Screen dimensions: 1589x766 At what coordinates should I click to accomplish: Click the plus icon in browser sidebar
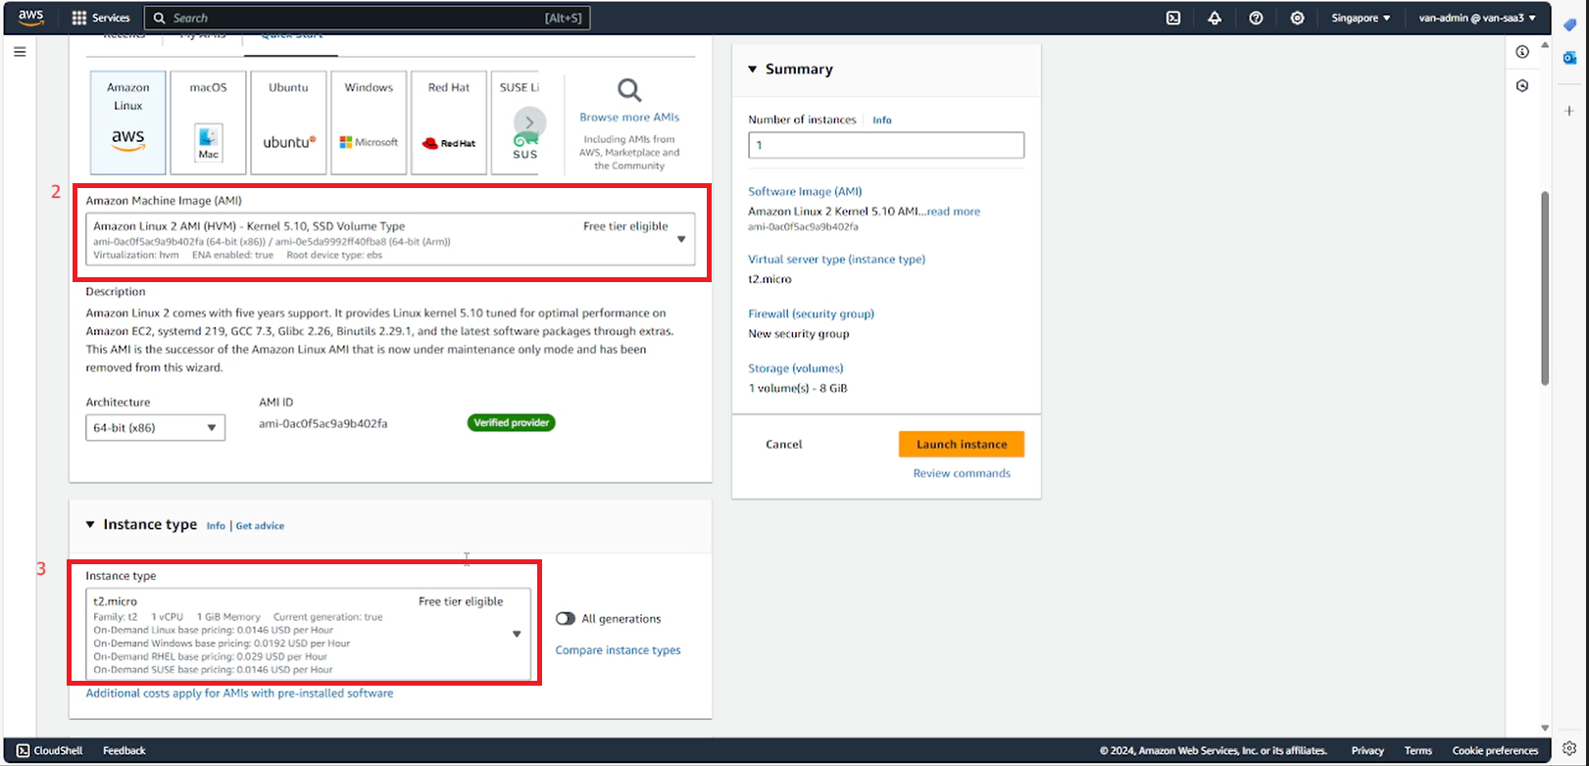click(x=1569, y=111)
